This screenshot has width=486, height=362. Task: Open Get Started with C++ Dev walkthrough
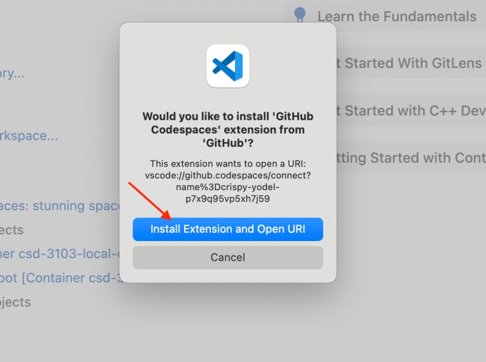411,111
